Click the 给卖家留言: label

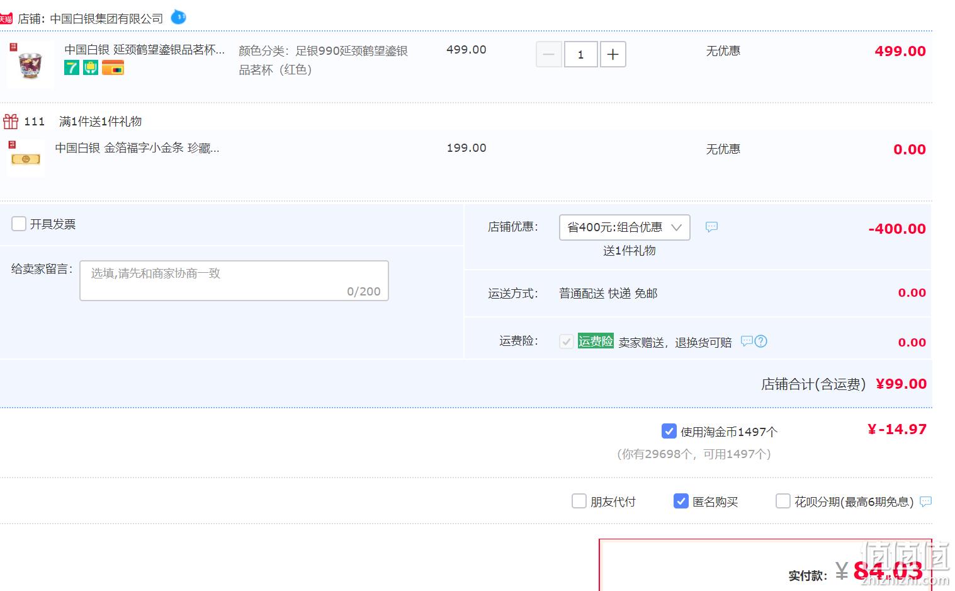coord(42,269)
